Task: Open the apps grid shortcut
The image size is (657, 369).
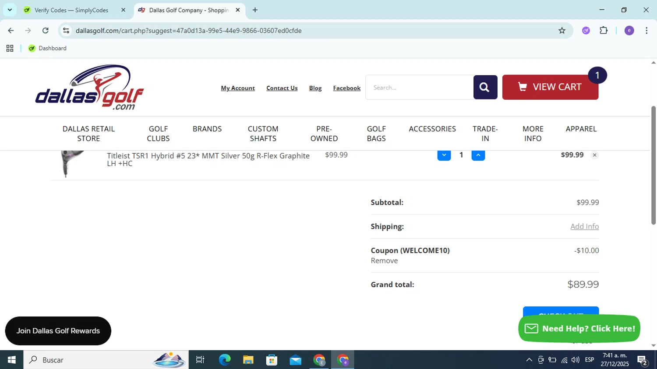Action: click(x=10, y=49)
